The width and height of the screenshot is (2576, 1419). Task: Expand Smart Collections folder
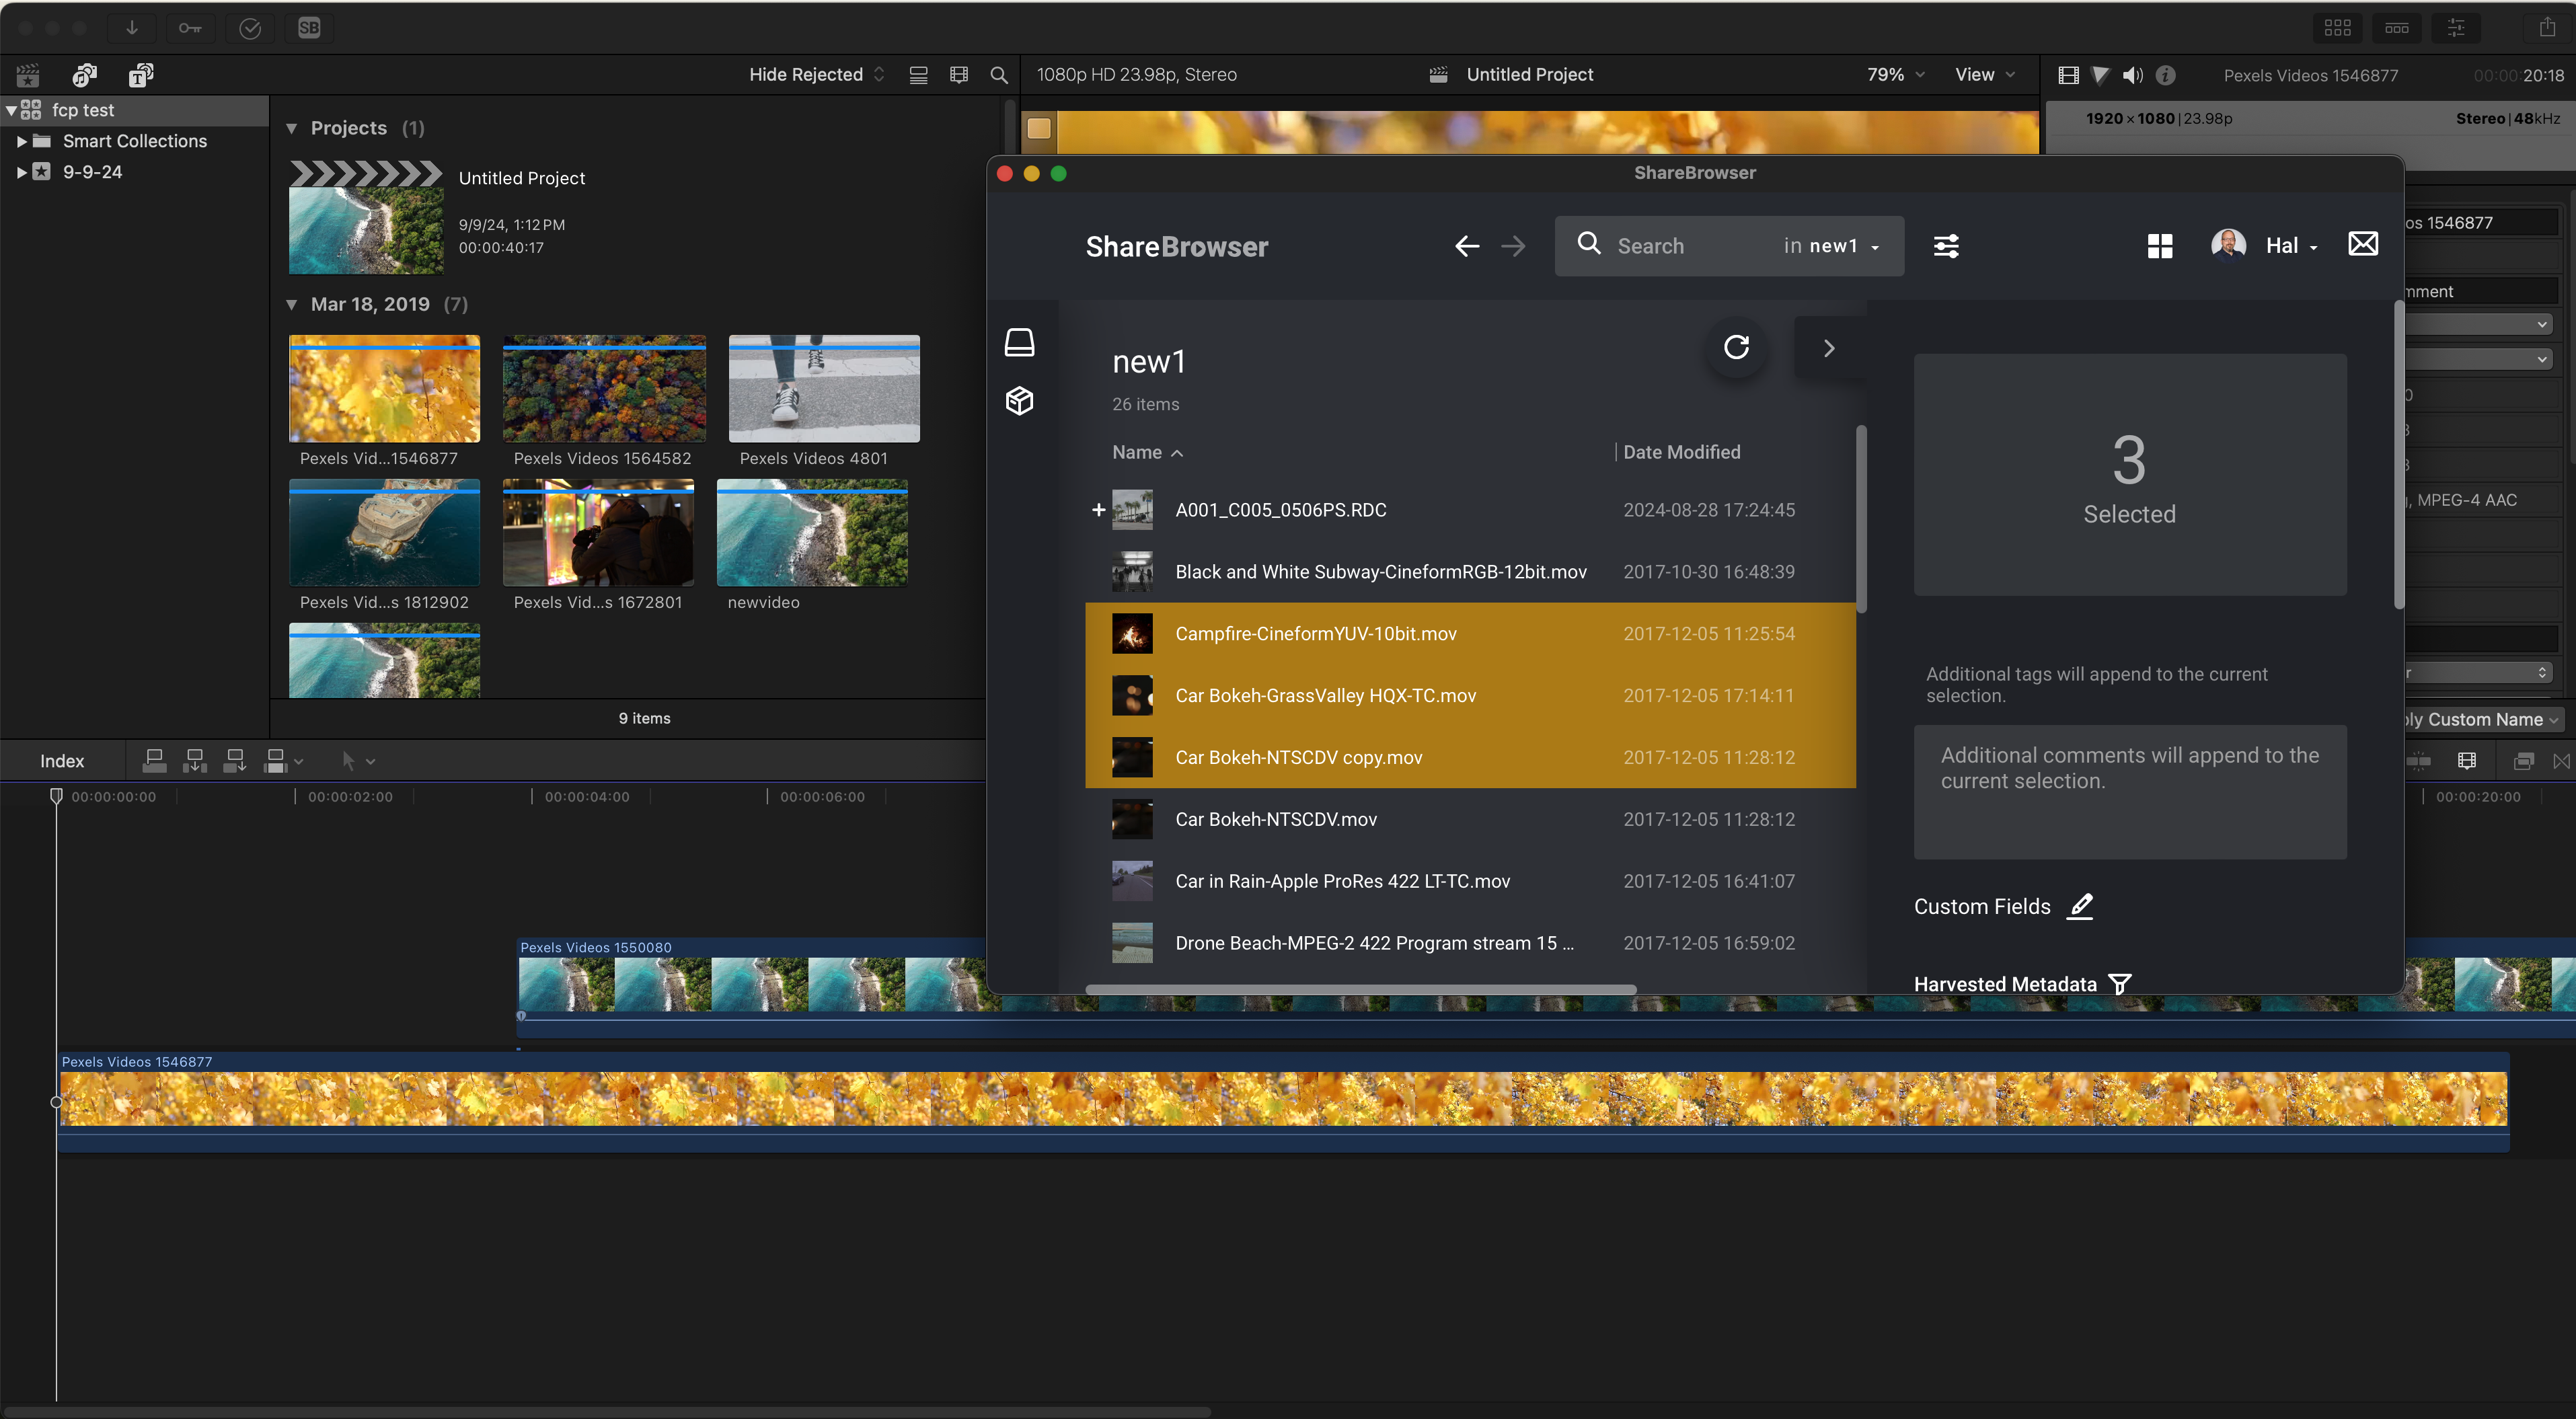pyautogui.click(x=21, y=141)
